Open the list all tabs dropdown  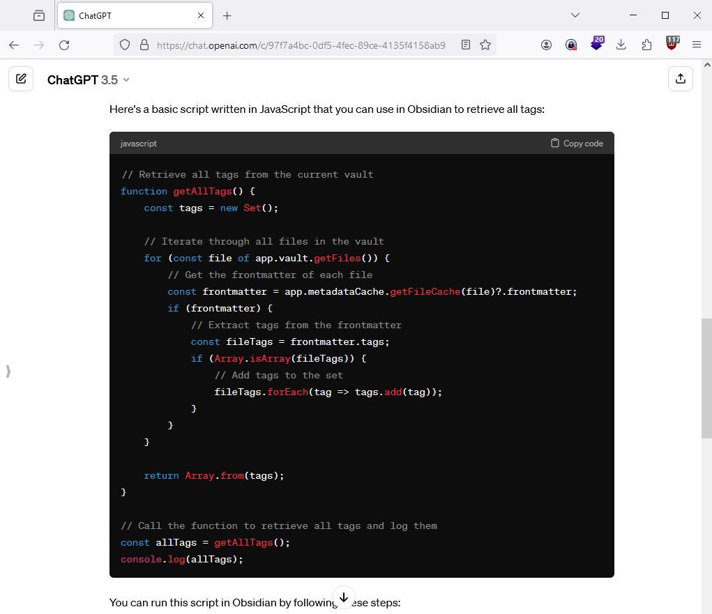575,15
